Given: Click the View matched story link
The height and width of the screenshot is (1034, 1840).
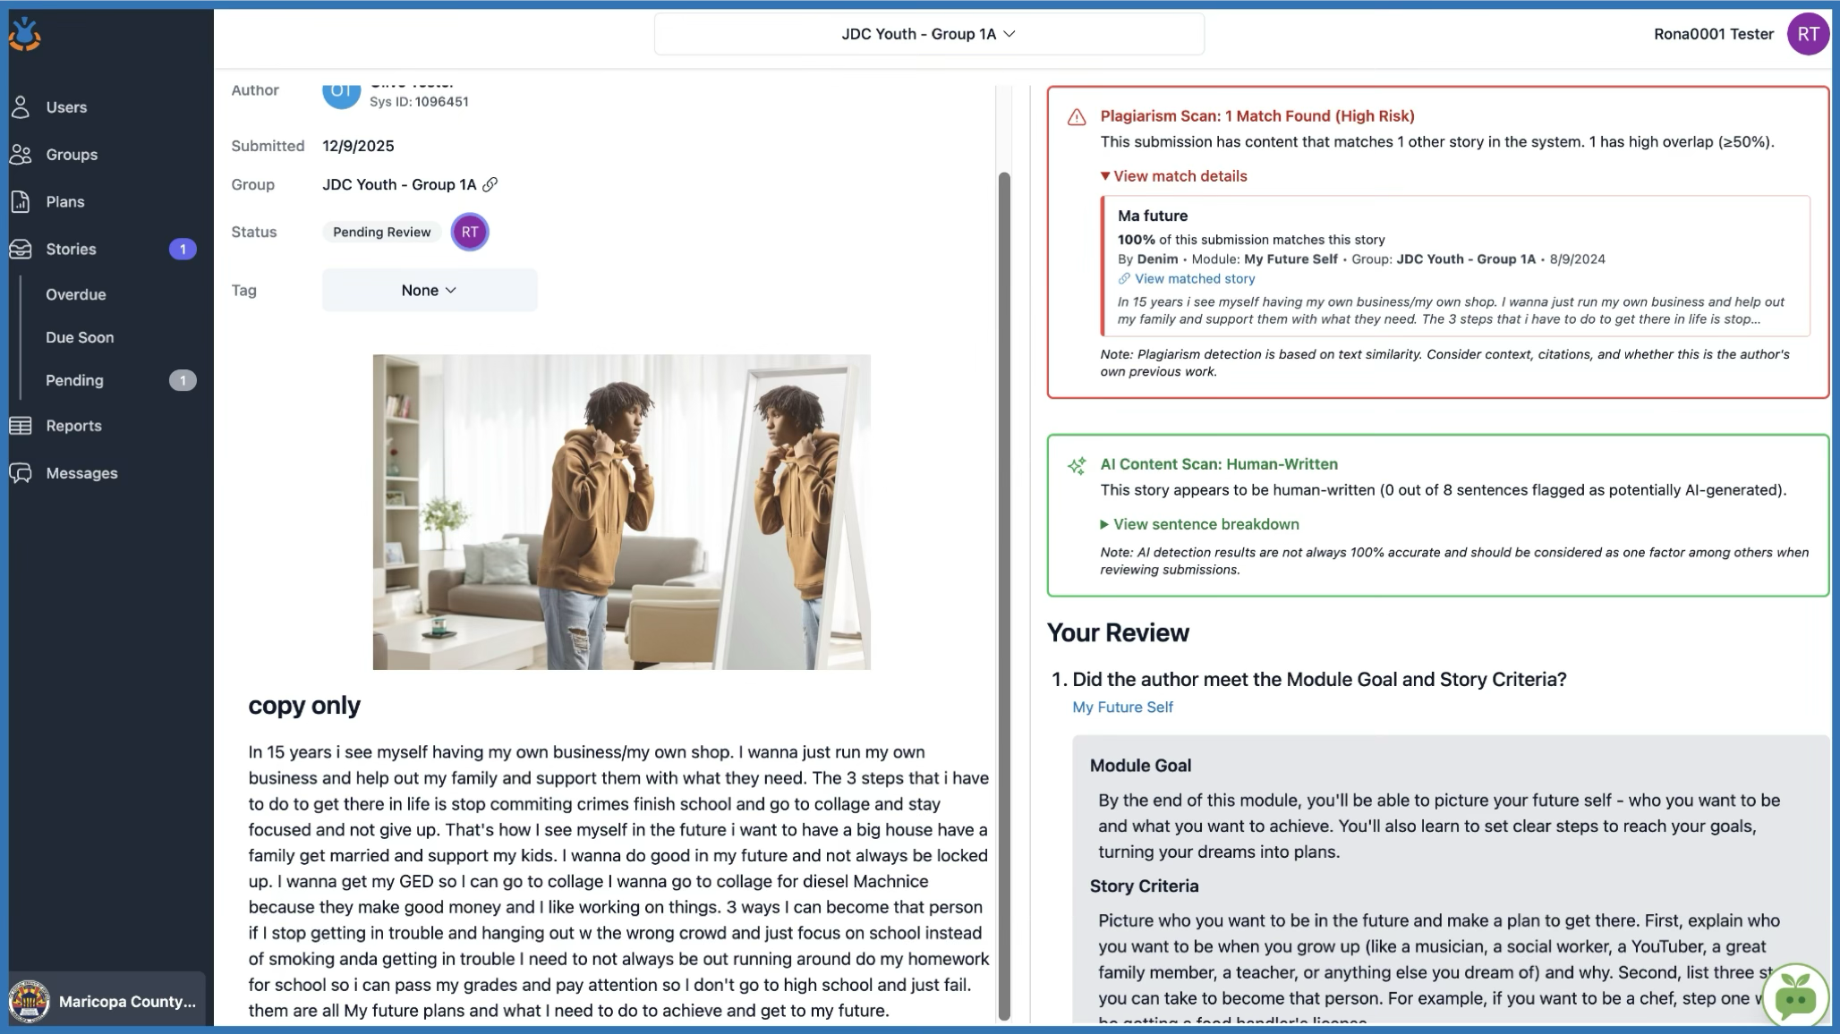Looking at the screenshot, I should (x=1194, y=279).
